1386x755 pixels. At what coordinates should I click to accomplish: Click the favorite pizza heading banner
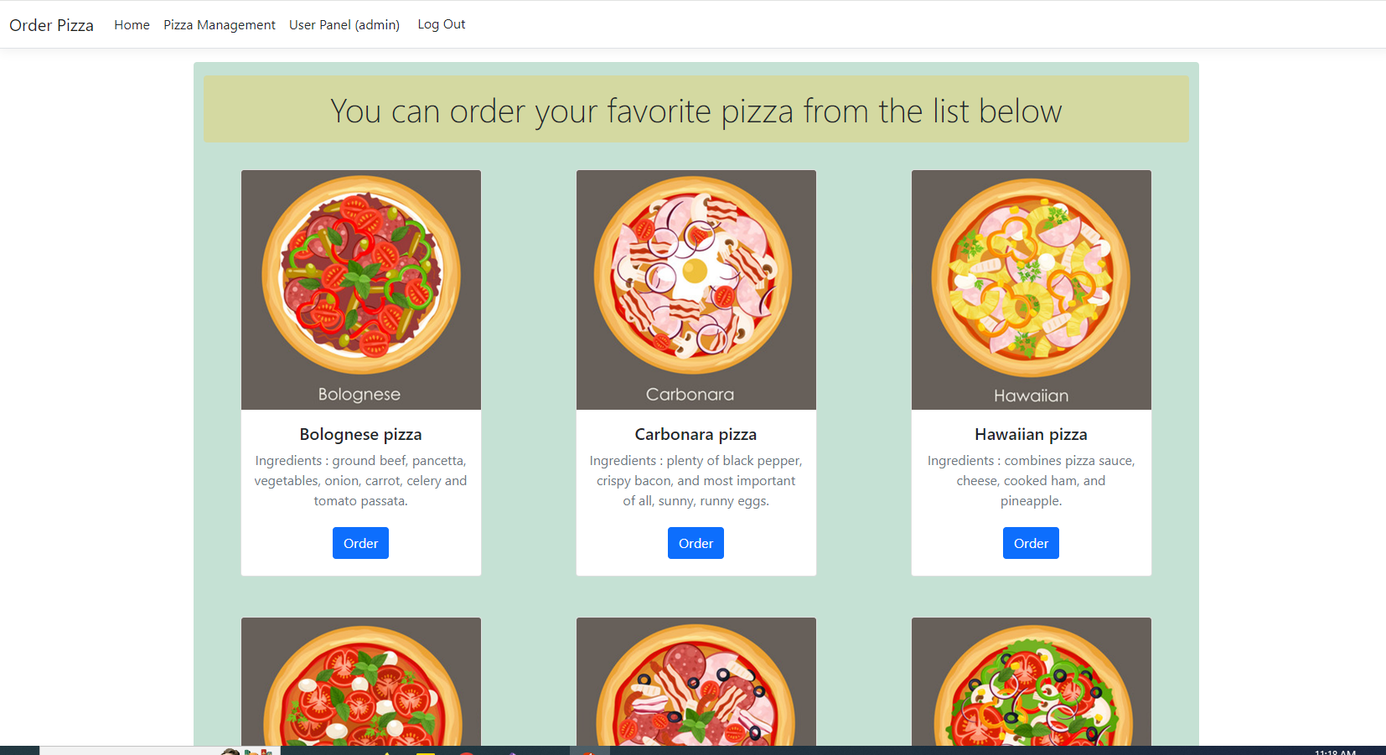(696, 110)
